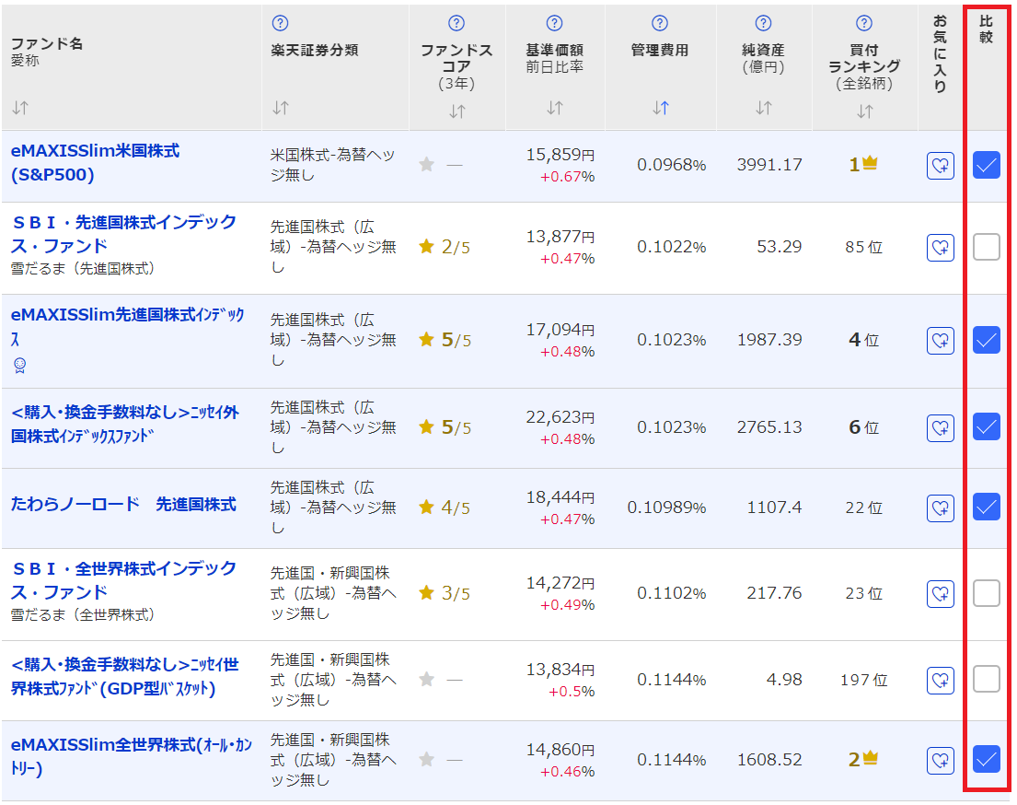
Task: Click the 13,834円 price cell
Action: tap(561, 670)
